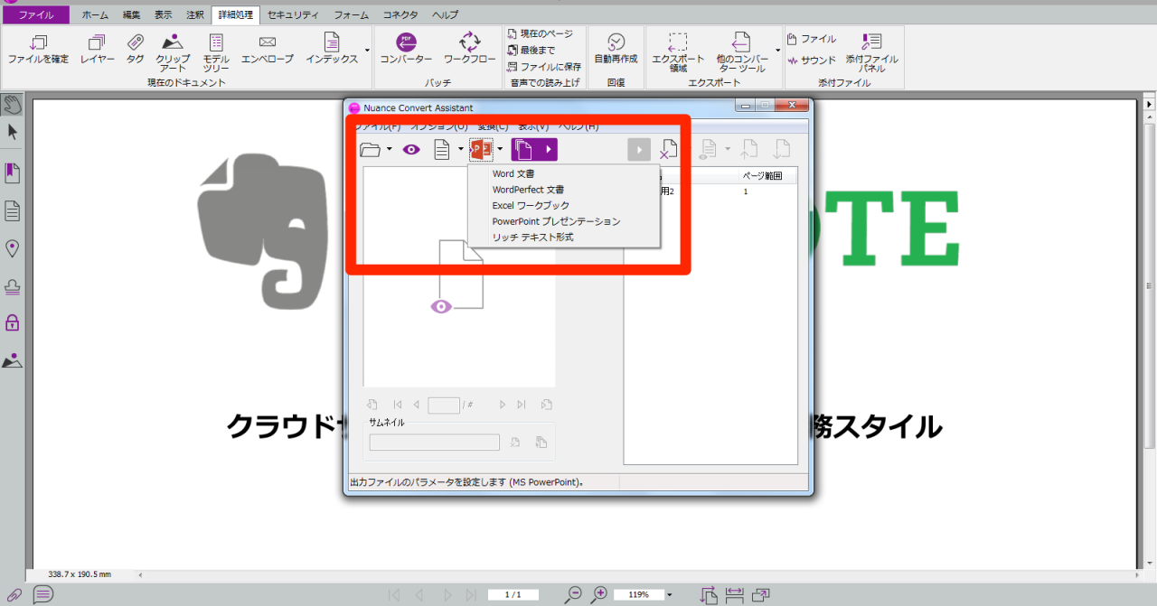This screenshot has height=606, width=1157.
Task: Click the open folder icon in Convert Assistant
Action: 371,149
